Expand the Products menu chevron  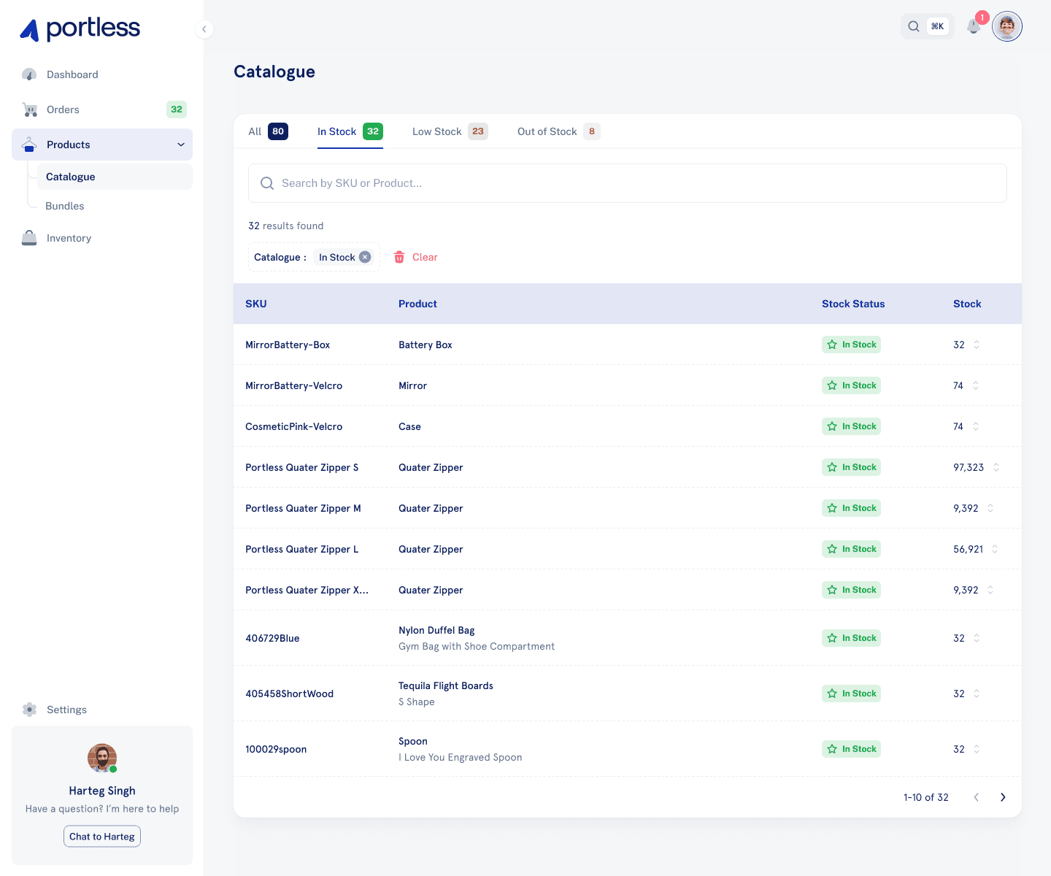click(x=181, y=145)
